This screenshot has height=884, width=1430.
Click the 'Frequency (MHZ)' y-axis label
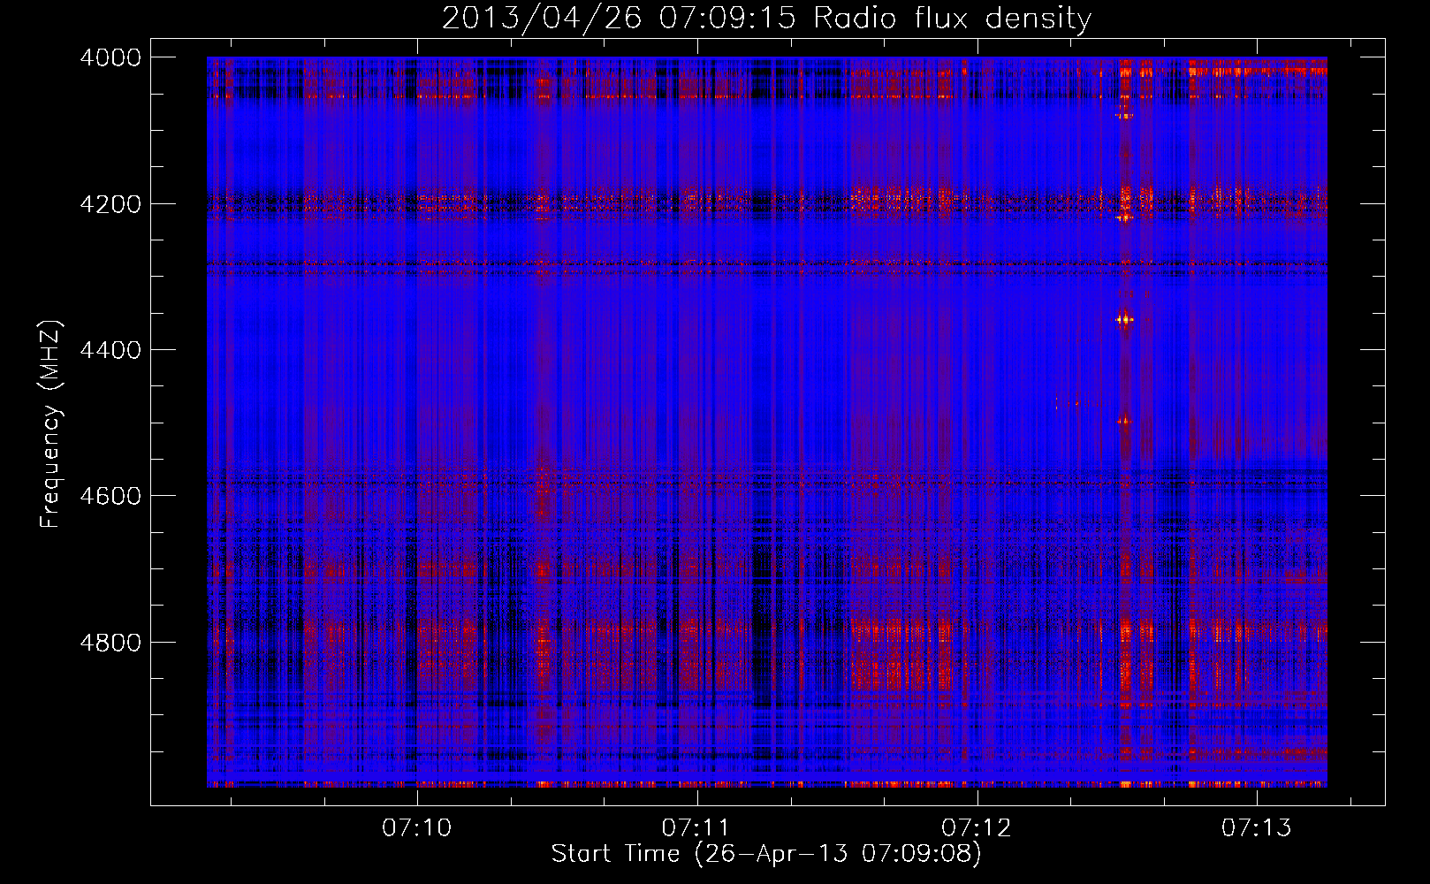click(x=50, y=424)
